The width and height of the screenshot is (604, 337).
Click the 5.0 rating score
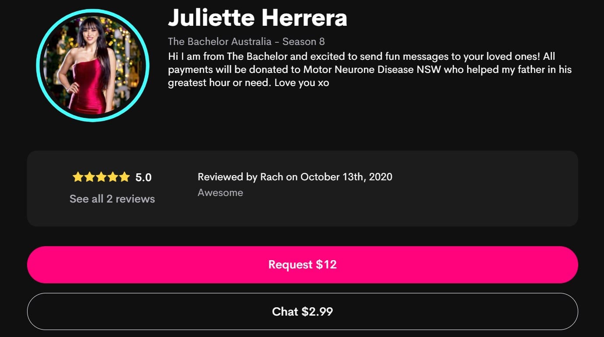click(x=143, y=177)
